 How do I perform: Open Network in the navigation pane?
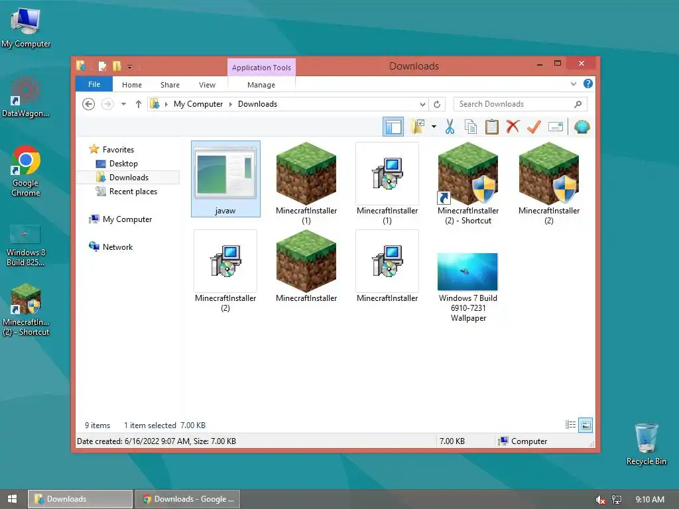click(117, 247)
